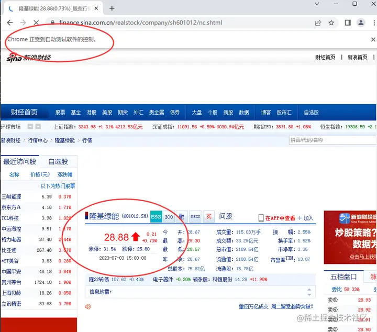Select 贵州茅台 in hot stocks list
Screen dimensions: 377x332
click(x=12, y=282)
